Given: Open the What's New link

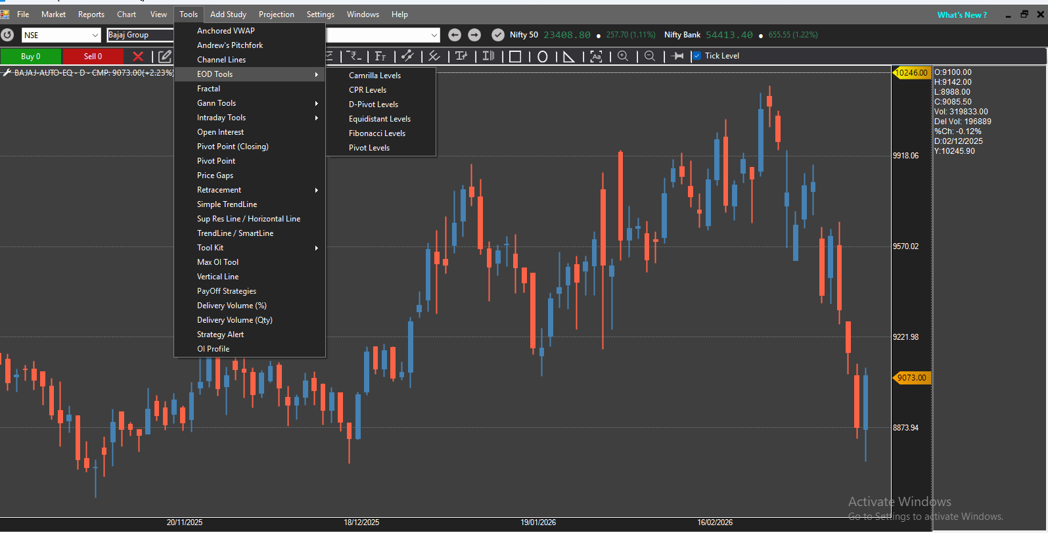Looking at the screenshot, I should (962, 15).
